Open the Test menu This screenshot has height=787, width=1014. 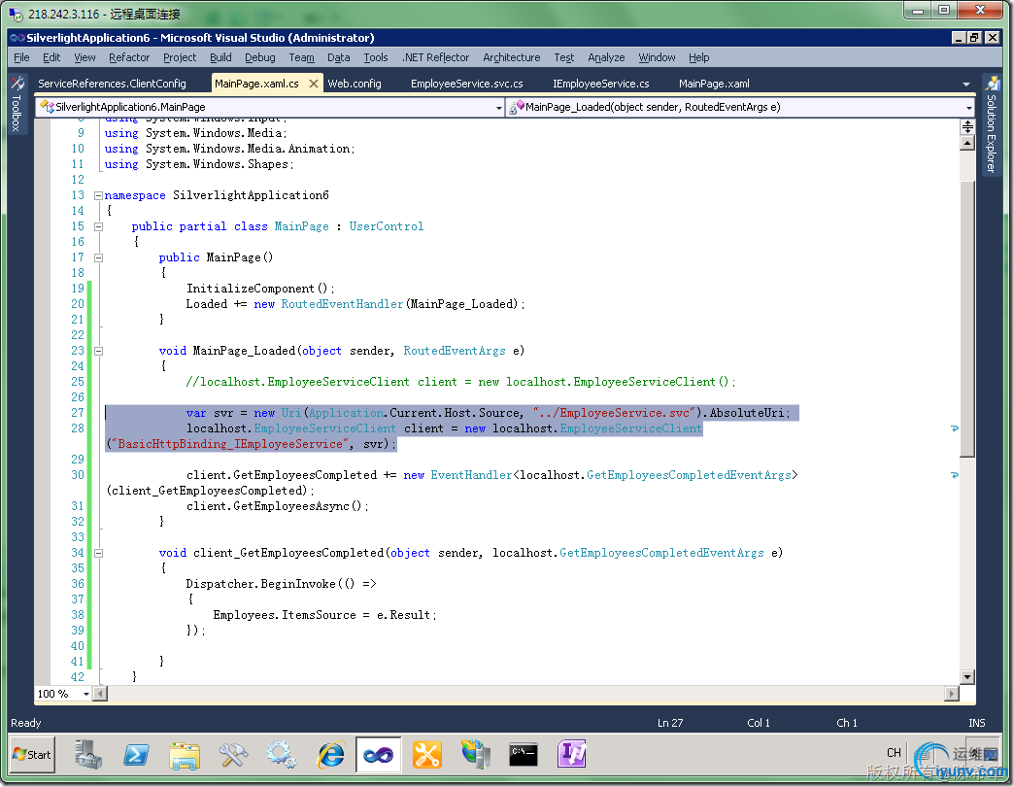point(564,57)
